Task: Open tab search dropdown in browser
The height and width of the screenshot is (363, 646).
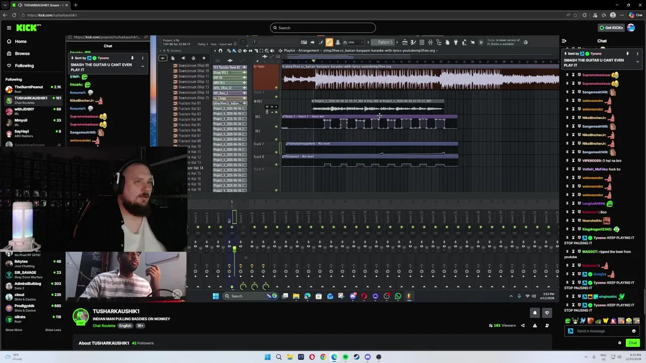Action: pyautogui.click(x=6, y=5)
